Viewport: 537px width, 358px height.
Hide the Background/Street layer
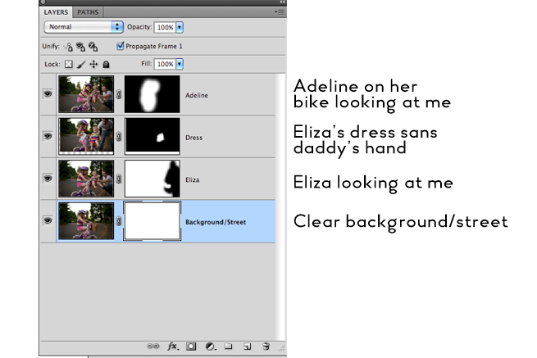[x=48, y=220]
